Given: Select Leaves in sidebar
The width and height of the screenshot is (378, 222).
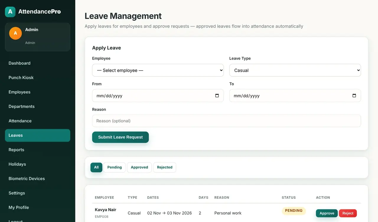Looking at the screenshot, I should coord(38,135).
